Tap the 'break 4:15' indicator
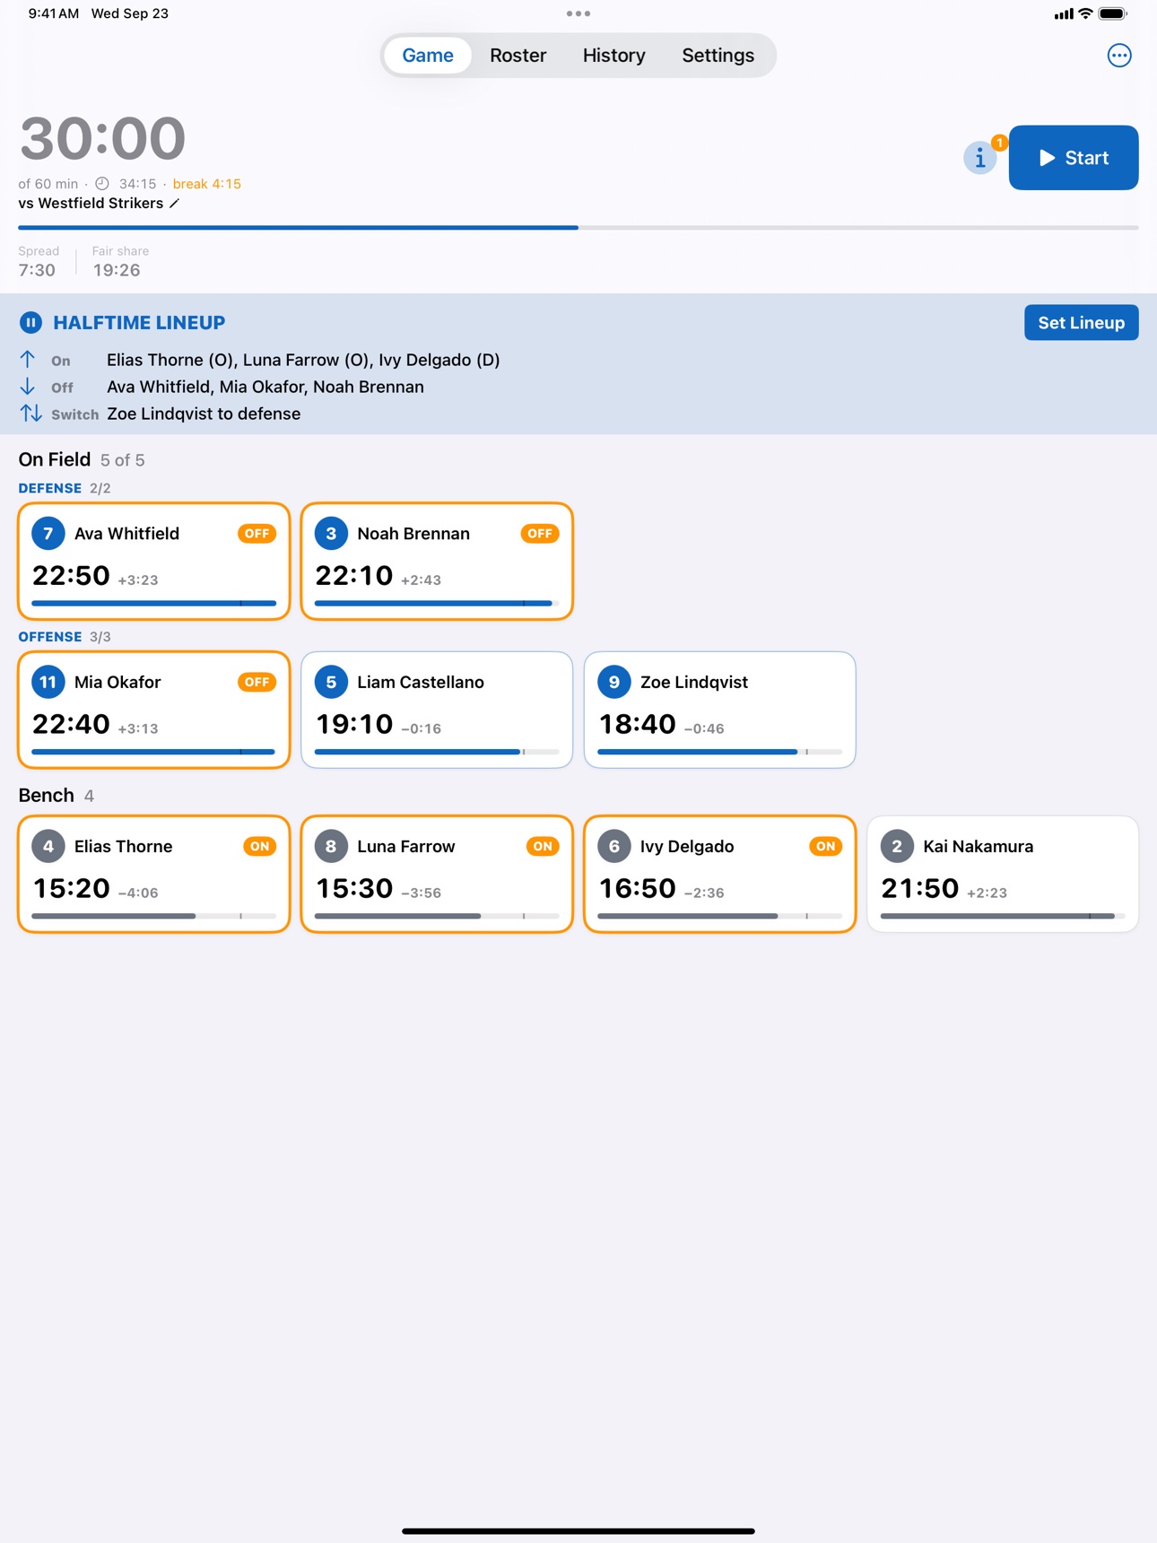This screenshot has width=1157, height=1543. pyautogui.click(x=207, y=184)
